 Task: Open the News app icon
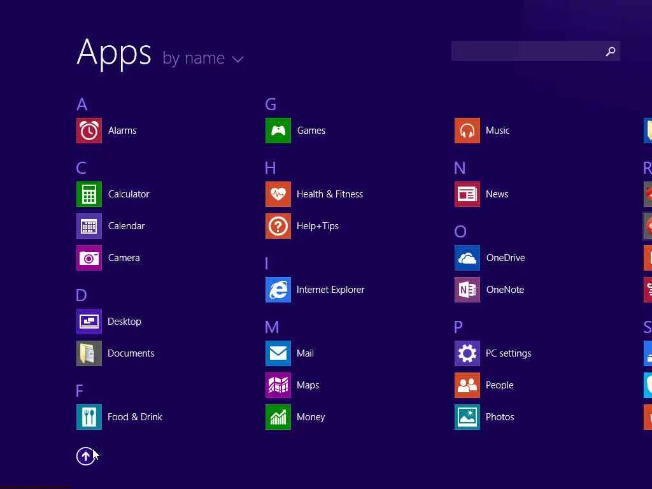[x=467, y=194]
